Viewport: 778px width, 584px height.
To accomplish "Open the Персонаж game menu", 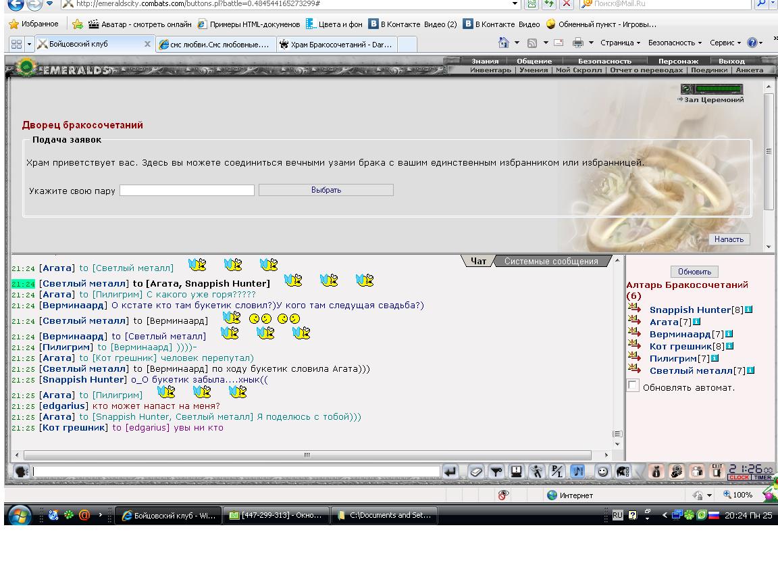I will (x=678, y=61).
